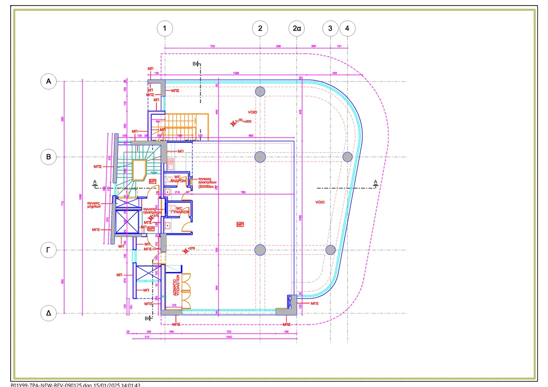Image resolution: width=548 pixels, height=387 pixels.
Task: Select the ΔΩΜΑΤΙΟ ΥΠΟΛ/ΣΤΩΝ vertical label
Action: pyautogui.click(x=176, y=286)
